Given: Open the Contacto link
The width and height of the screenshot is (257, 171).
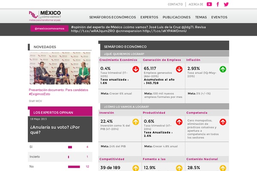Looking at the screenshot, I should pos(175,4).
